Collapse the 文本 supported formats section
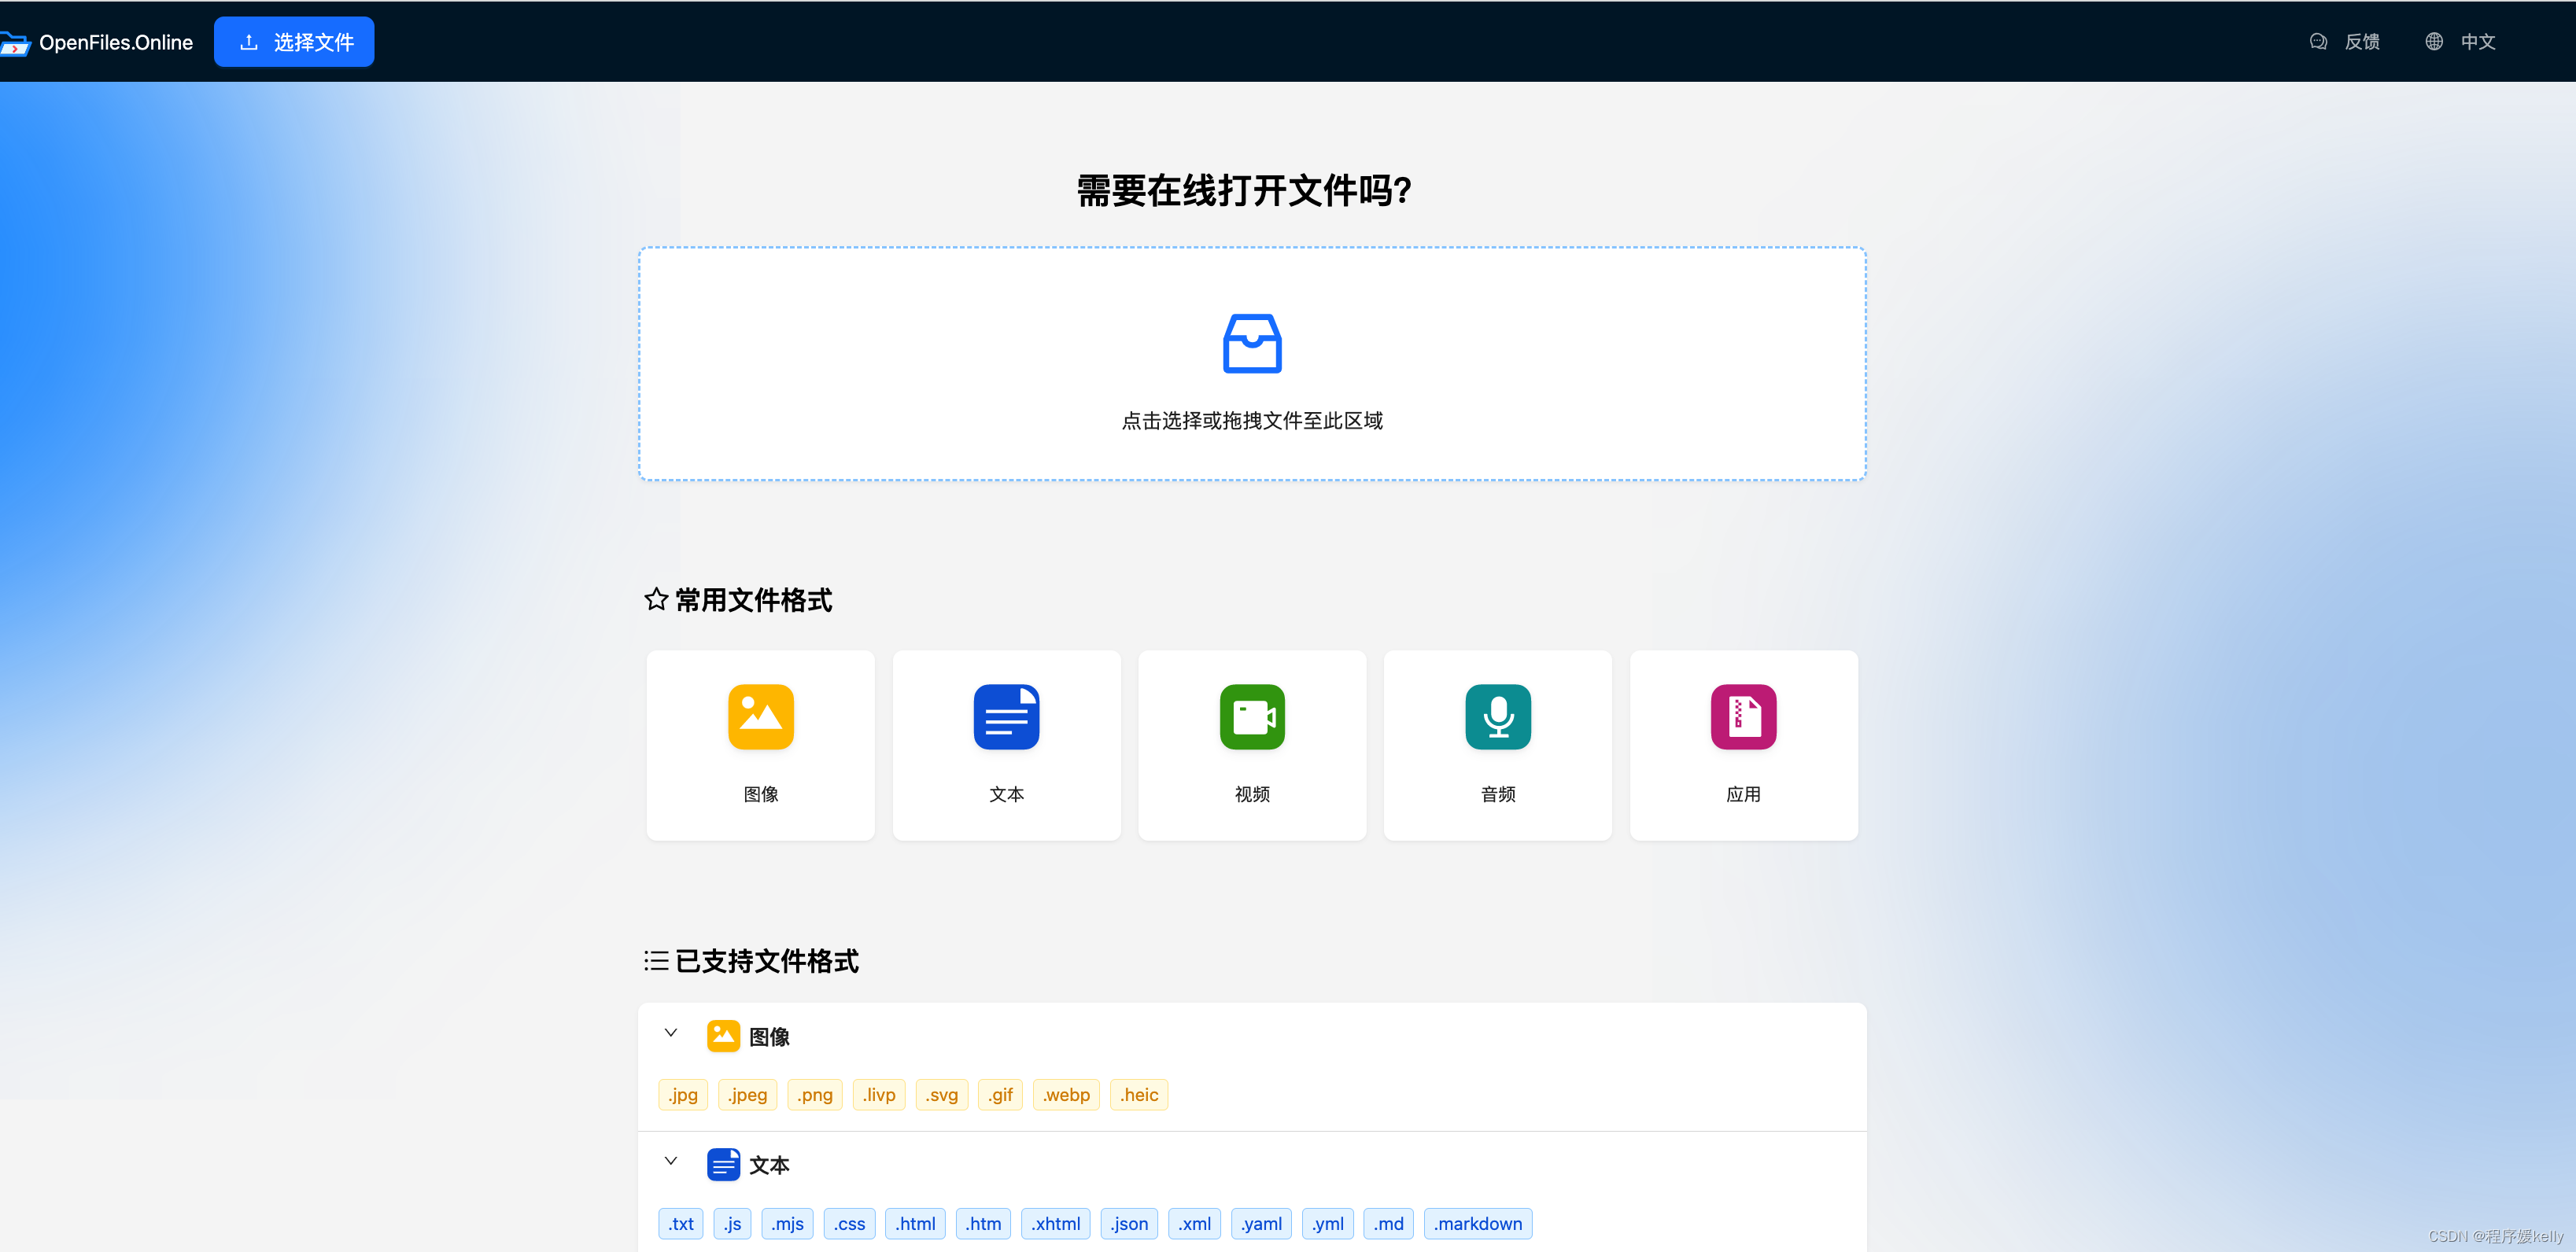Image resolution: width=2576 pixels, height=1252 pixels. (671, 1162)
